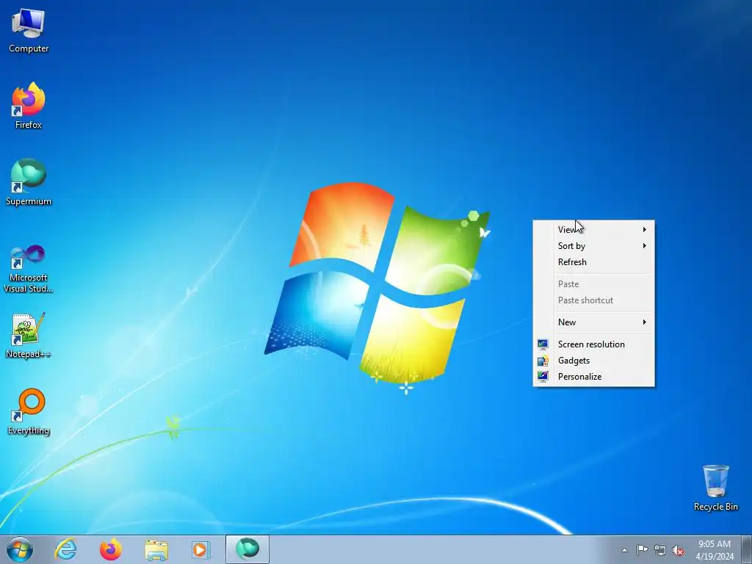Choose Screen resolution in context menu
This screenshot has height=564, width=752.
click(x=593, y=344)
